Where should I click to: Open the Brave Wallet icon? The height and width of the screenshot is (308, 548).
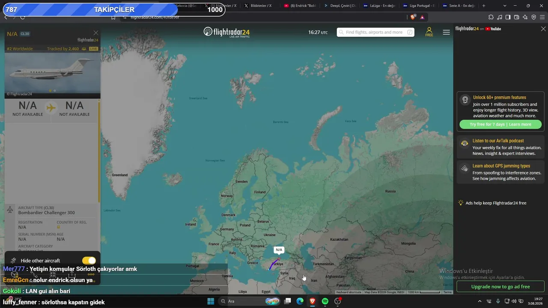tap(517, 17)
